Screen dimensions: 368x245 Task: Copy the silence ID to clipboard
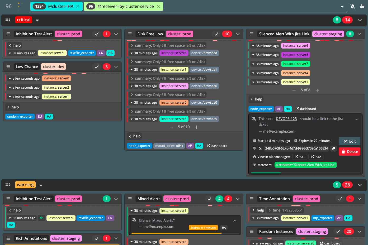click(333, 148)
